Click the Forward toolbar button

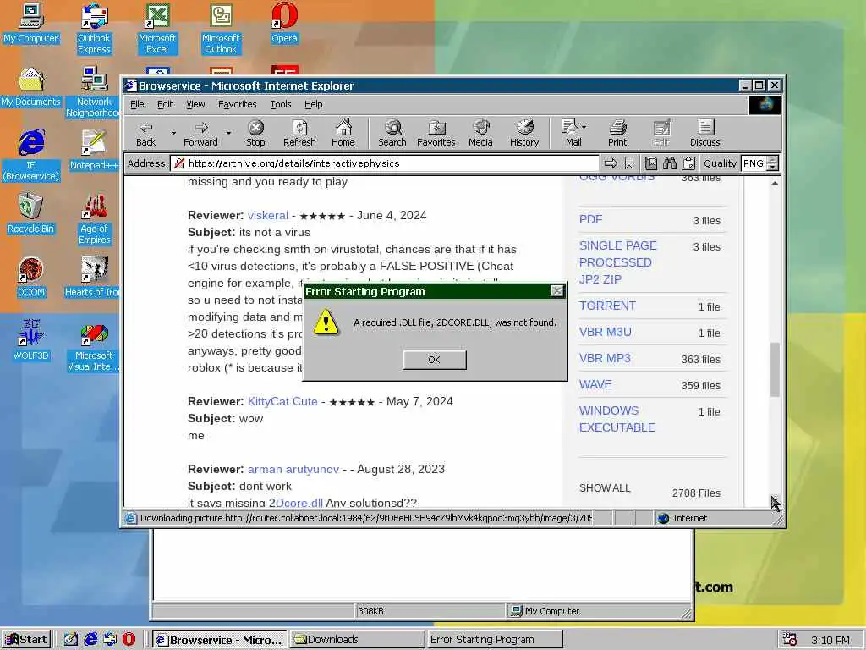click(200, 133)
